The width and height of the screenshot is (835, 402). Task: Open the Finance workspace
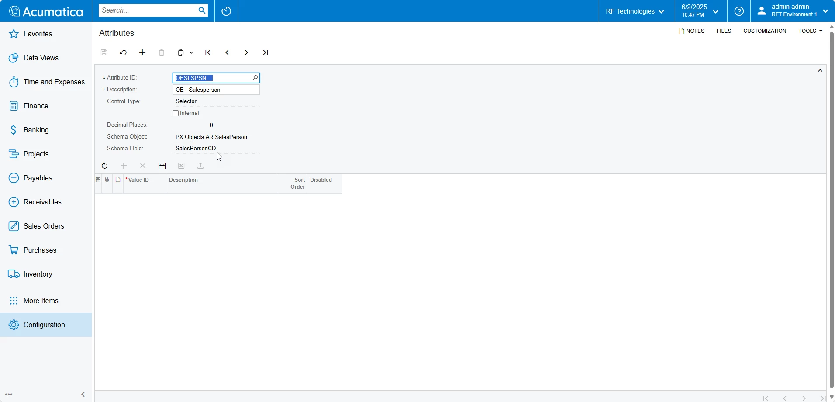(46, 106)
